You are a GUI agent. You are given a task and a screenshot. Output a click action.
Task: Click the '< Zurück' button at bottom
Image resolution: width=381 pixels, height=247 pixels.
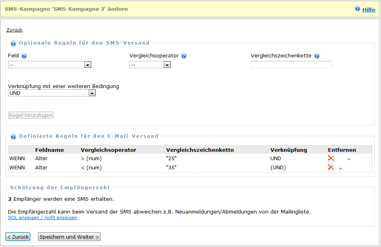coord(18,237)
